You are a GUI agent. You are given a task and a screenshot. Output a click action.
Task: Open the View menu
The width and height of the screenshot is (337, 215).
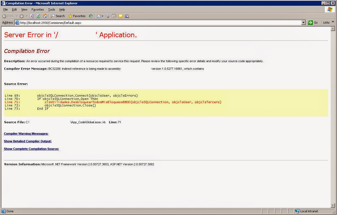click(24, 10)
